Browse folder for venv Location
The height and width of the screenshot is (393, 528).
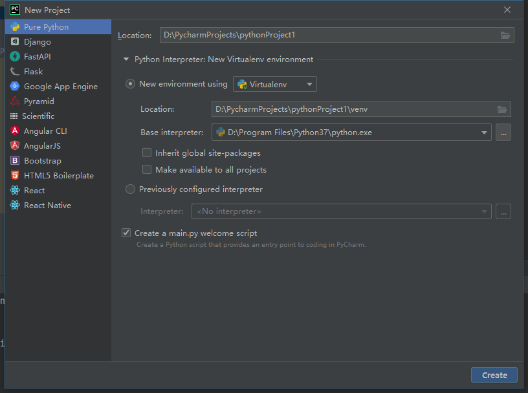502,109
